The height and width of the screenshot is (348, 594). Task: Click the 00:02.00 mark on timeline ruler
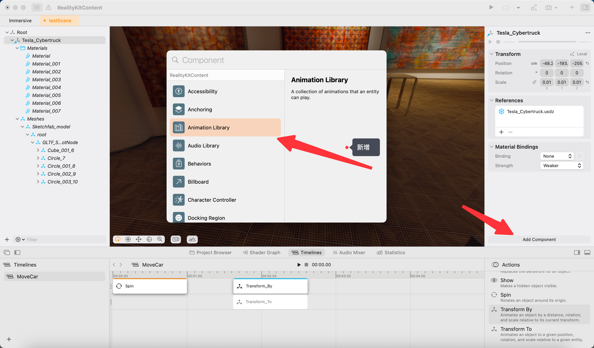(269, 276)
